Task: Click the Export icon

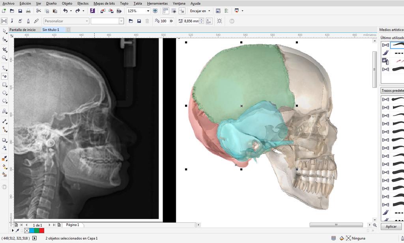Action: point(111,11)
